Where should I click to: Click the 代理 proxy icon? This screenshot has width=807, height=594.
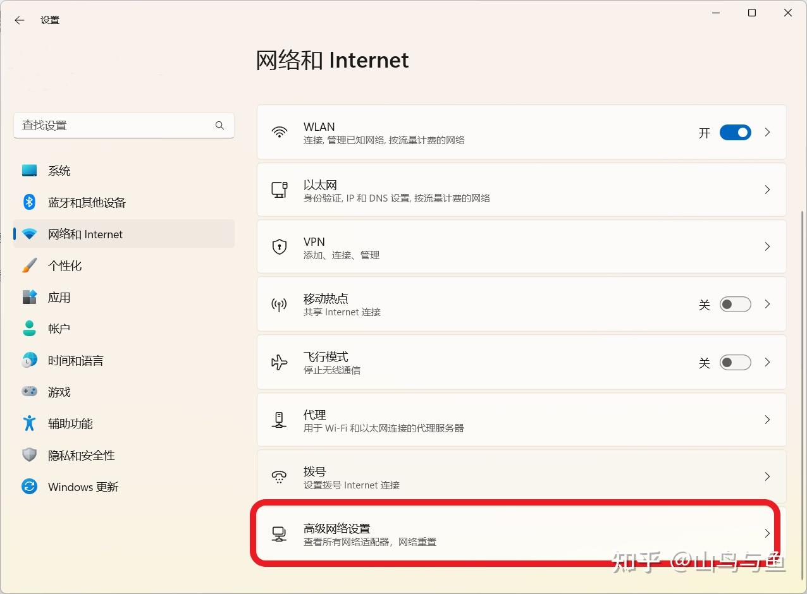click(279, 419)
